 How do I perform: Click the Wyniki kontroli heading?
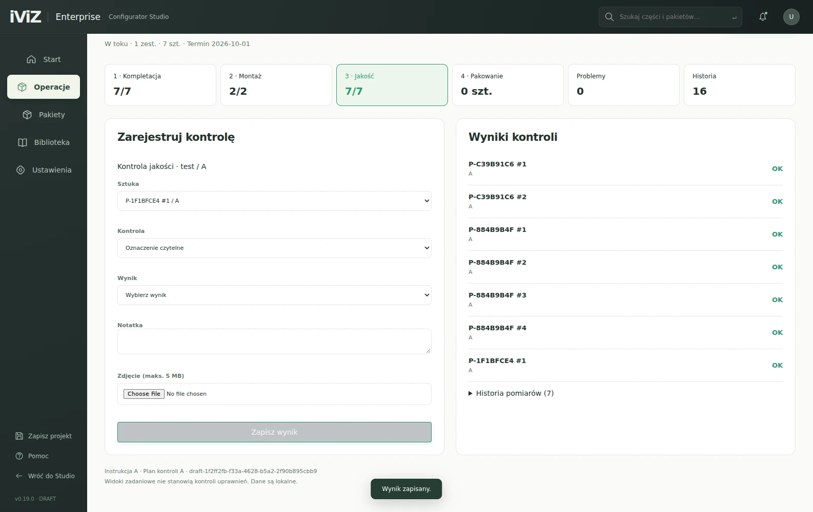[513, 137]
